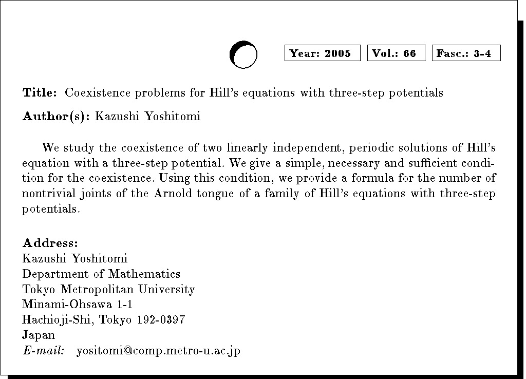This screenshot has height=379, width=526.
Task: Click the crescent moon logo icon
Action: [x=243, y=54]
